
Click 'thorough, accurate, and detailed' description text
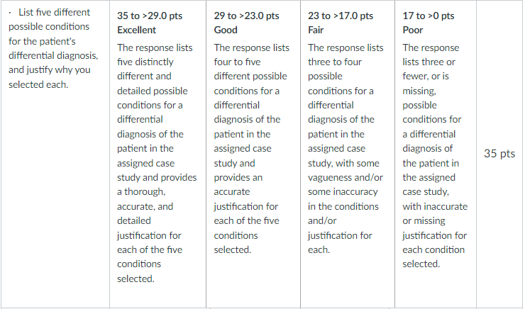pos(145,206)
